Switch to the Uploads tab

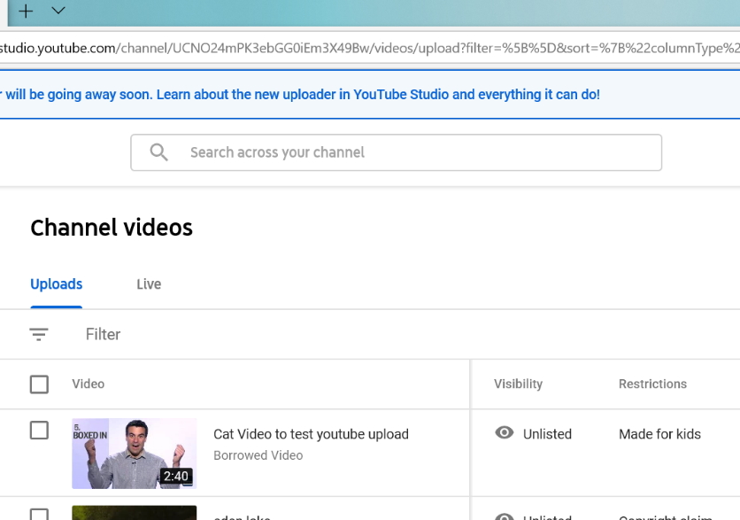coord(57,284)
